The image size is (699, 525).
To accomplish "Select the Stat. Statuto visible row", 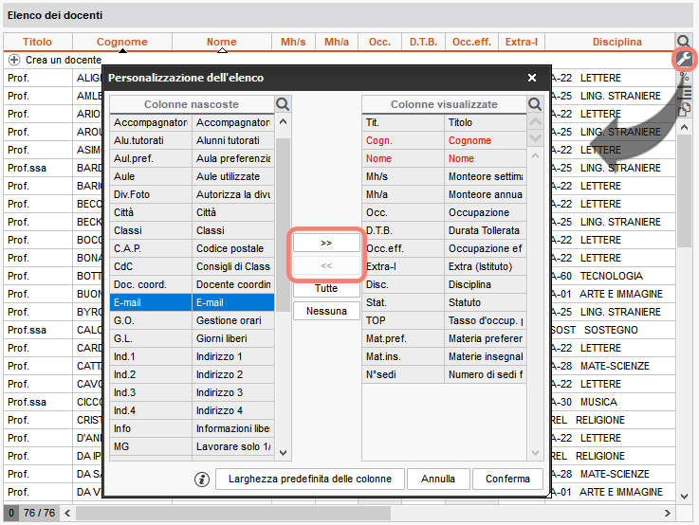I will (444, 303).
